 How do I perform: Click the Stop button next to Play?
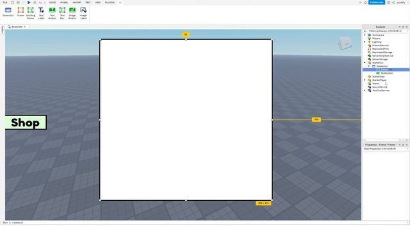(x=35, y=3)
